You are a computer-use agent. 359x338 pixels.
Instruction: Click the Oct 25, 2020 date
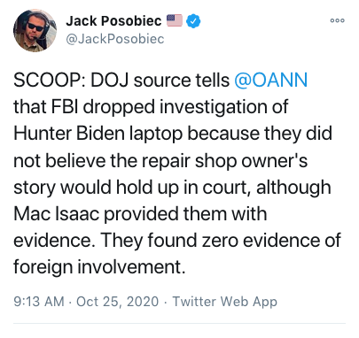tap(118, 302)
